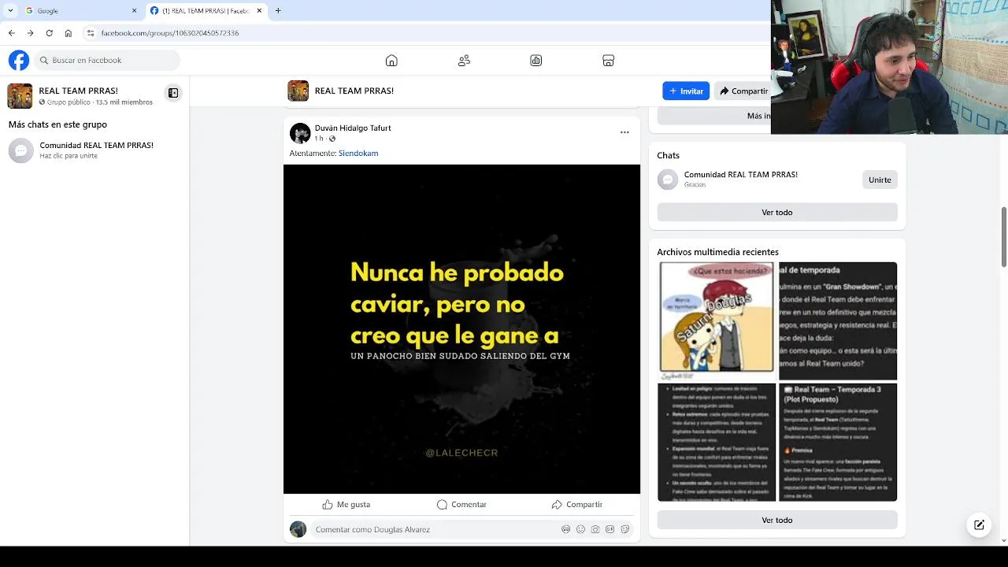Click Ver todo under Chats
The height and width of the screenshot is (567, 1008).
click(x=777, y=212)
